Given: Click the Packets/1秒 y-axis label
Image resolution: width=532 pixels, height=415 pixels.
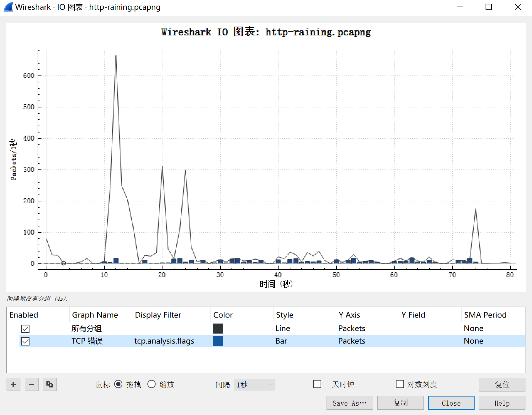Looking at the screenshot, I should [13, 160].
